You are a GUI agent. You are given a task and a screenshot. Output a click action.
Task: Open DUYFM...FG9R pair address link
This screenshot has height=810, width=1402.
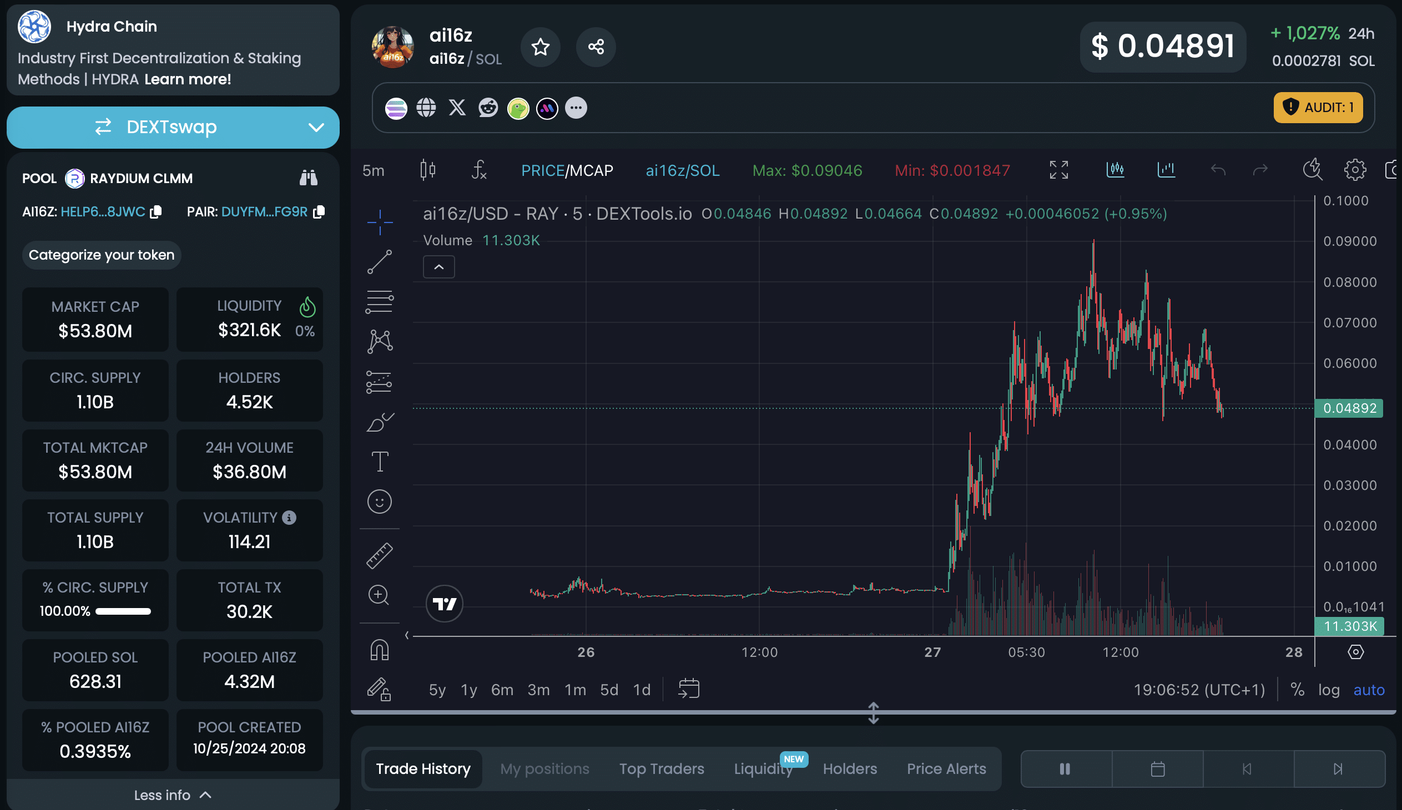point(264,212)
